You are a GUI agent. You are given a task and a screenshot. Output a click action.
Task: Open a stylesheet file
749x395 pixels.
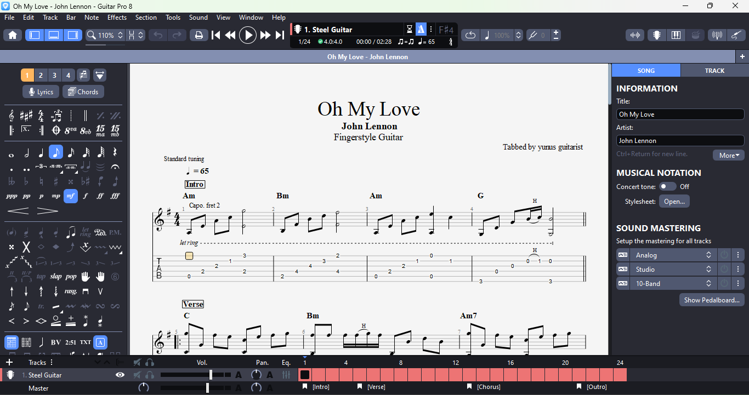(674, 202)
